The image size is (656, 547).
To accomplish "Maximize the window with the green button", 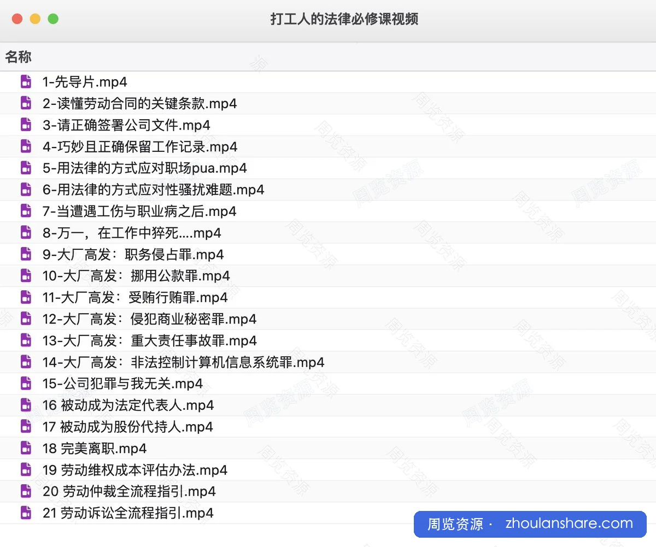I will [53, 19].
